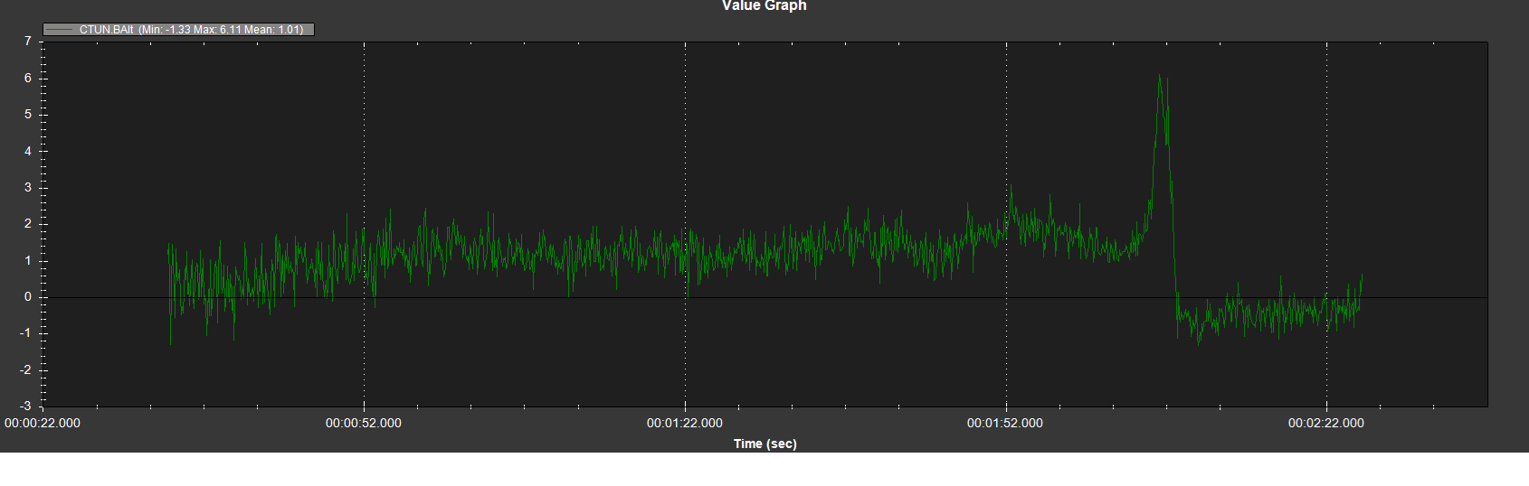Click the altitude spike peak near 6

(1160, 77)
